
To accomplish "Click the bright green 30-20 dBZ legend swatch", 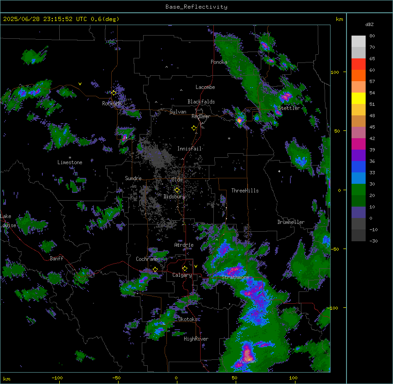I will click(x=358, y=190).
